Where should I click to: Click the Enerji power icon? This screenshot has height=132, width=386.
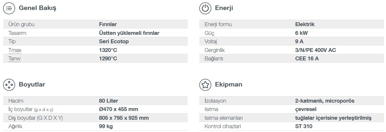tap(205, 8)
